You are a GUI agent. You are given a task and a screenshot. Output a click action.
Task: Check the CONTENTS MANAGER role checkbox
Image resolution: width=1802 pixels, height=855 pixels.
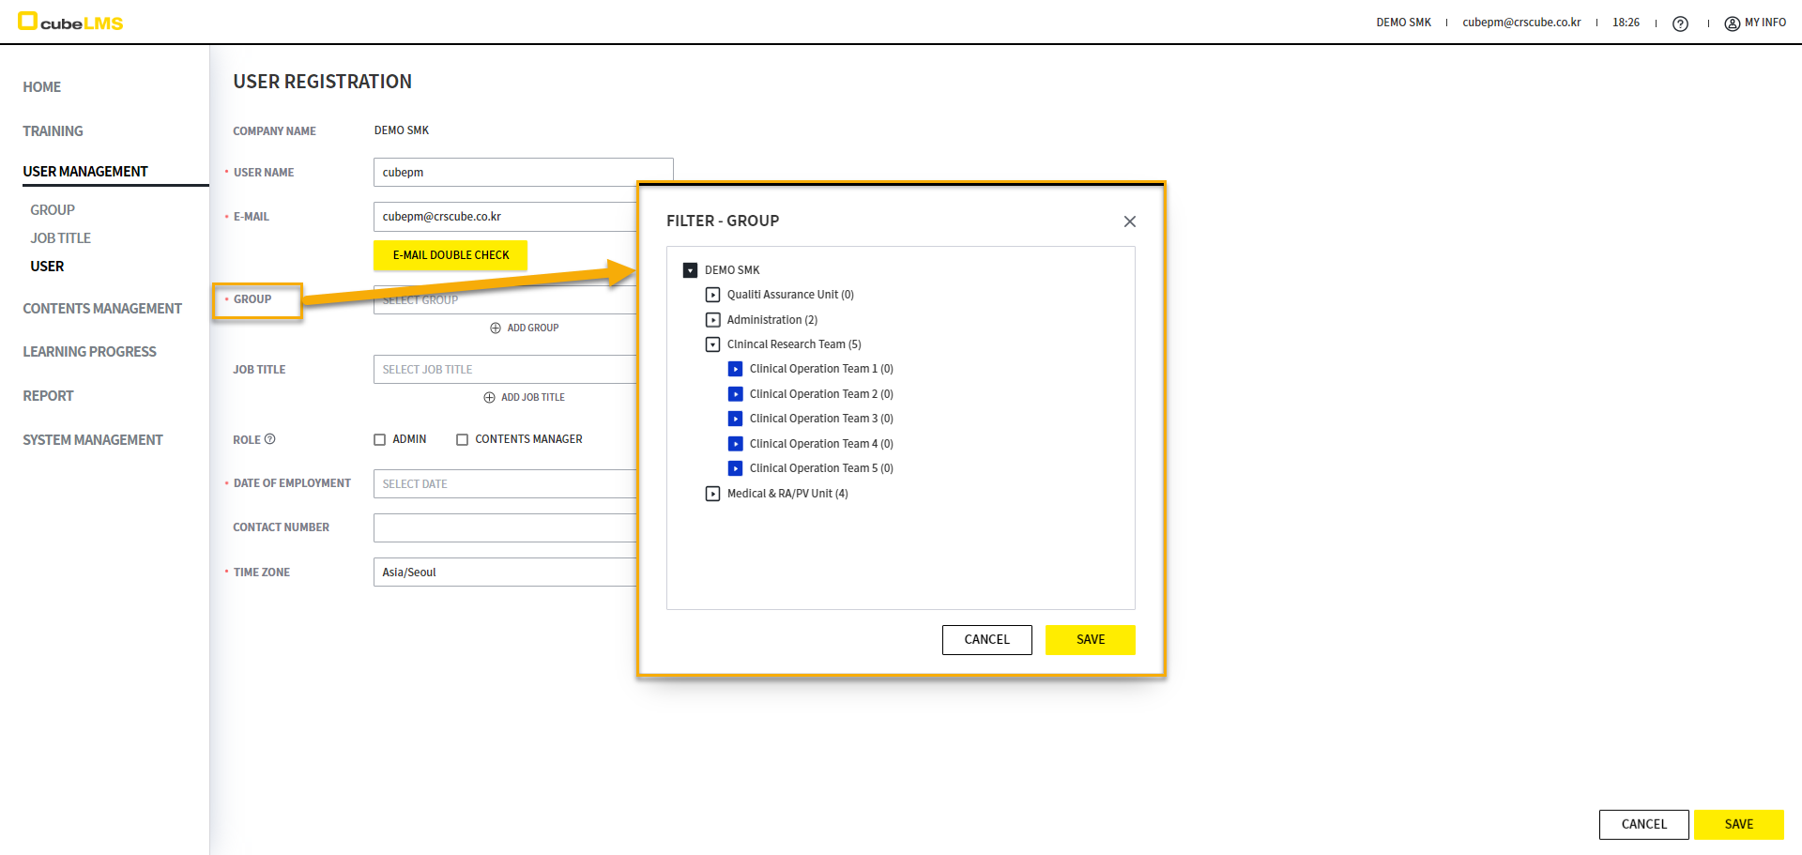462,439
